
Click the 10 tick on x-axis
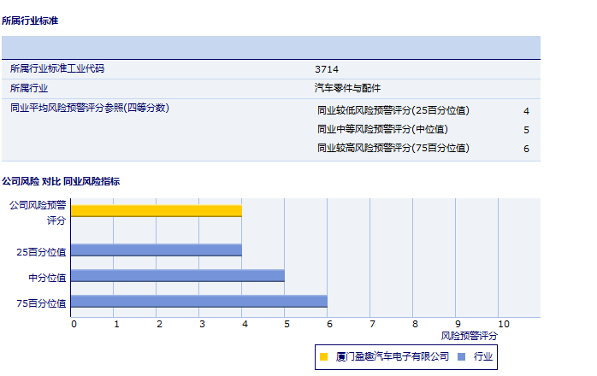503,324
